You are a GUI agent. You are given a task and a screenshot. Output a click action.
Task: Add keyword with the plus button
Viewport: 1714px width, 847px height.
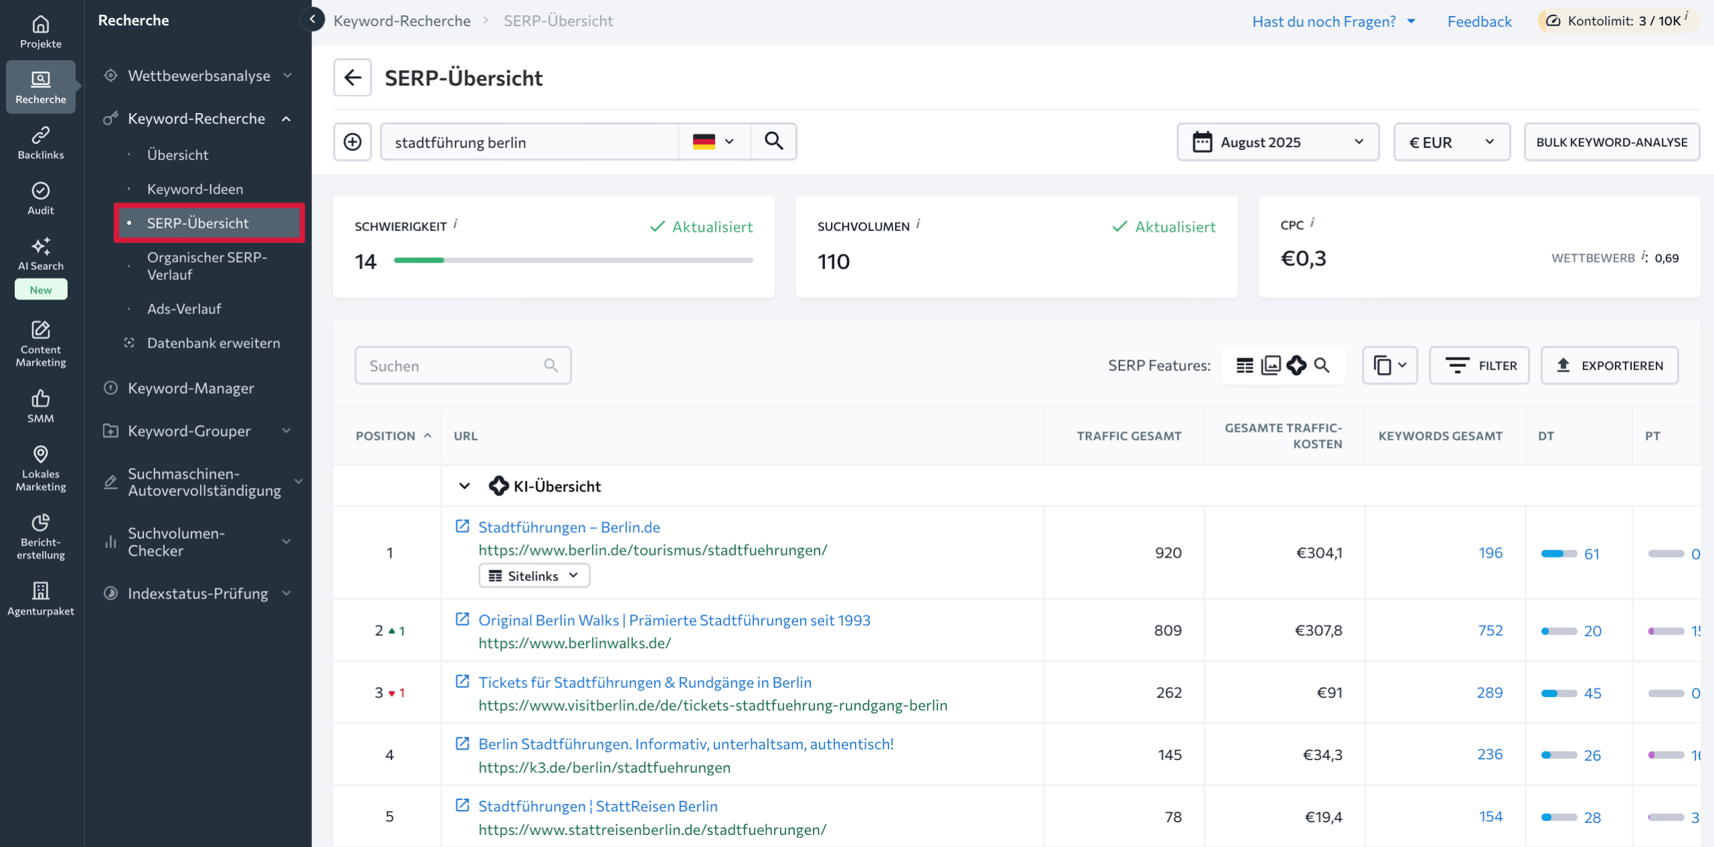353,142
